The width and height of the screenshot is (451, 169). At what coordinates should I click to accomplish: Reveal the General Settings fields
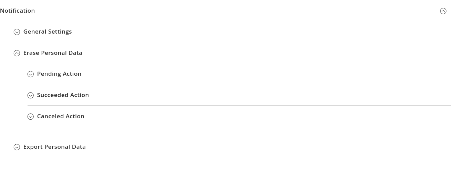coord(232,32)
